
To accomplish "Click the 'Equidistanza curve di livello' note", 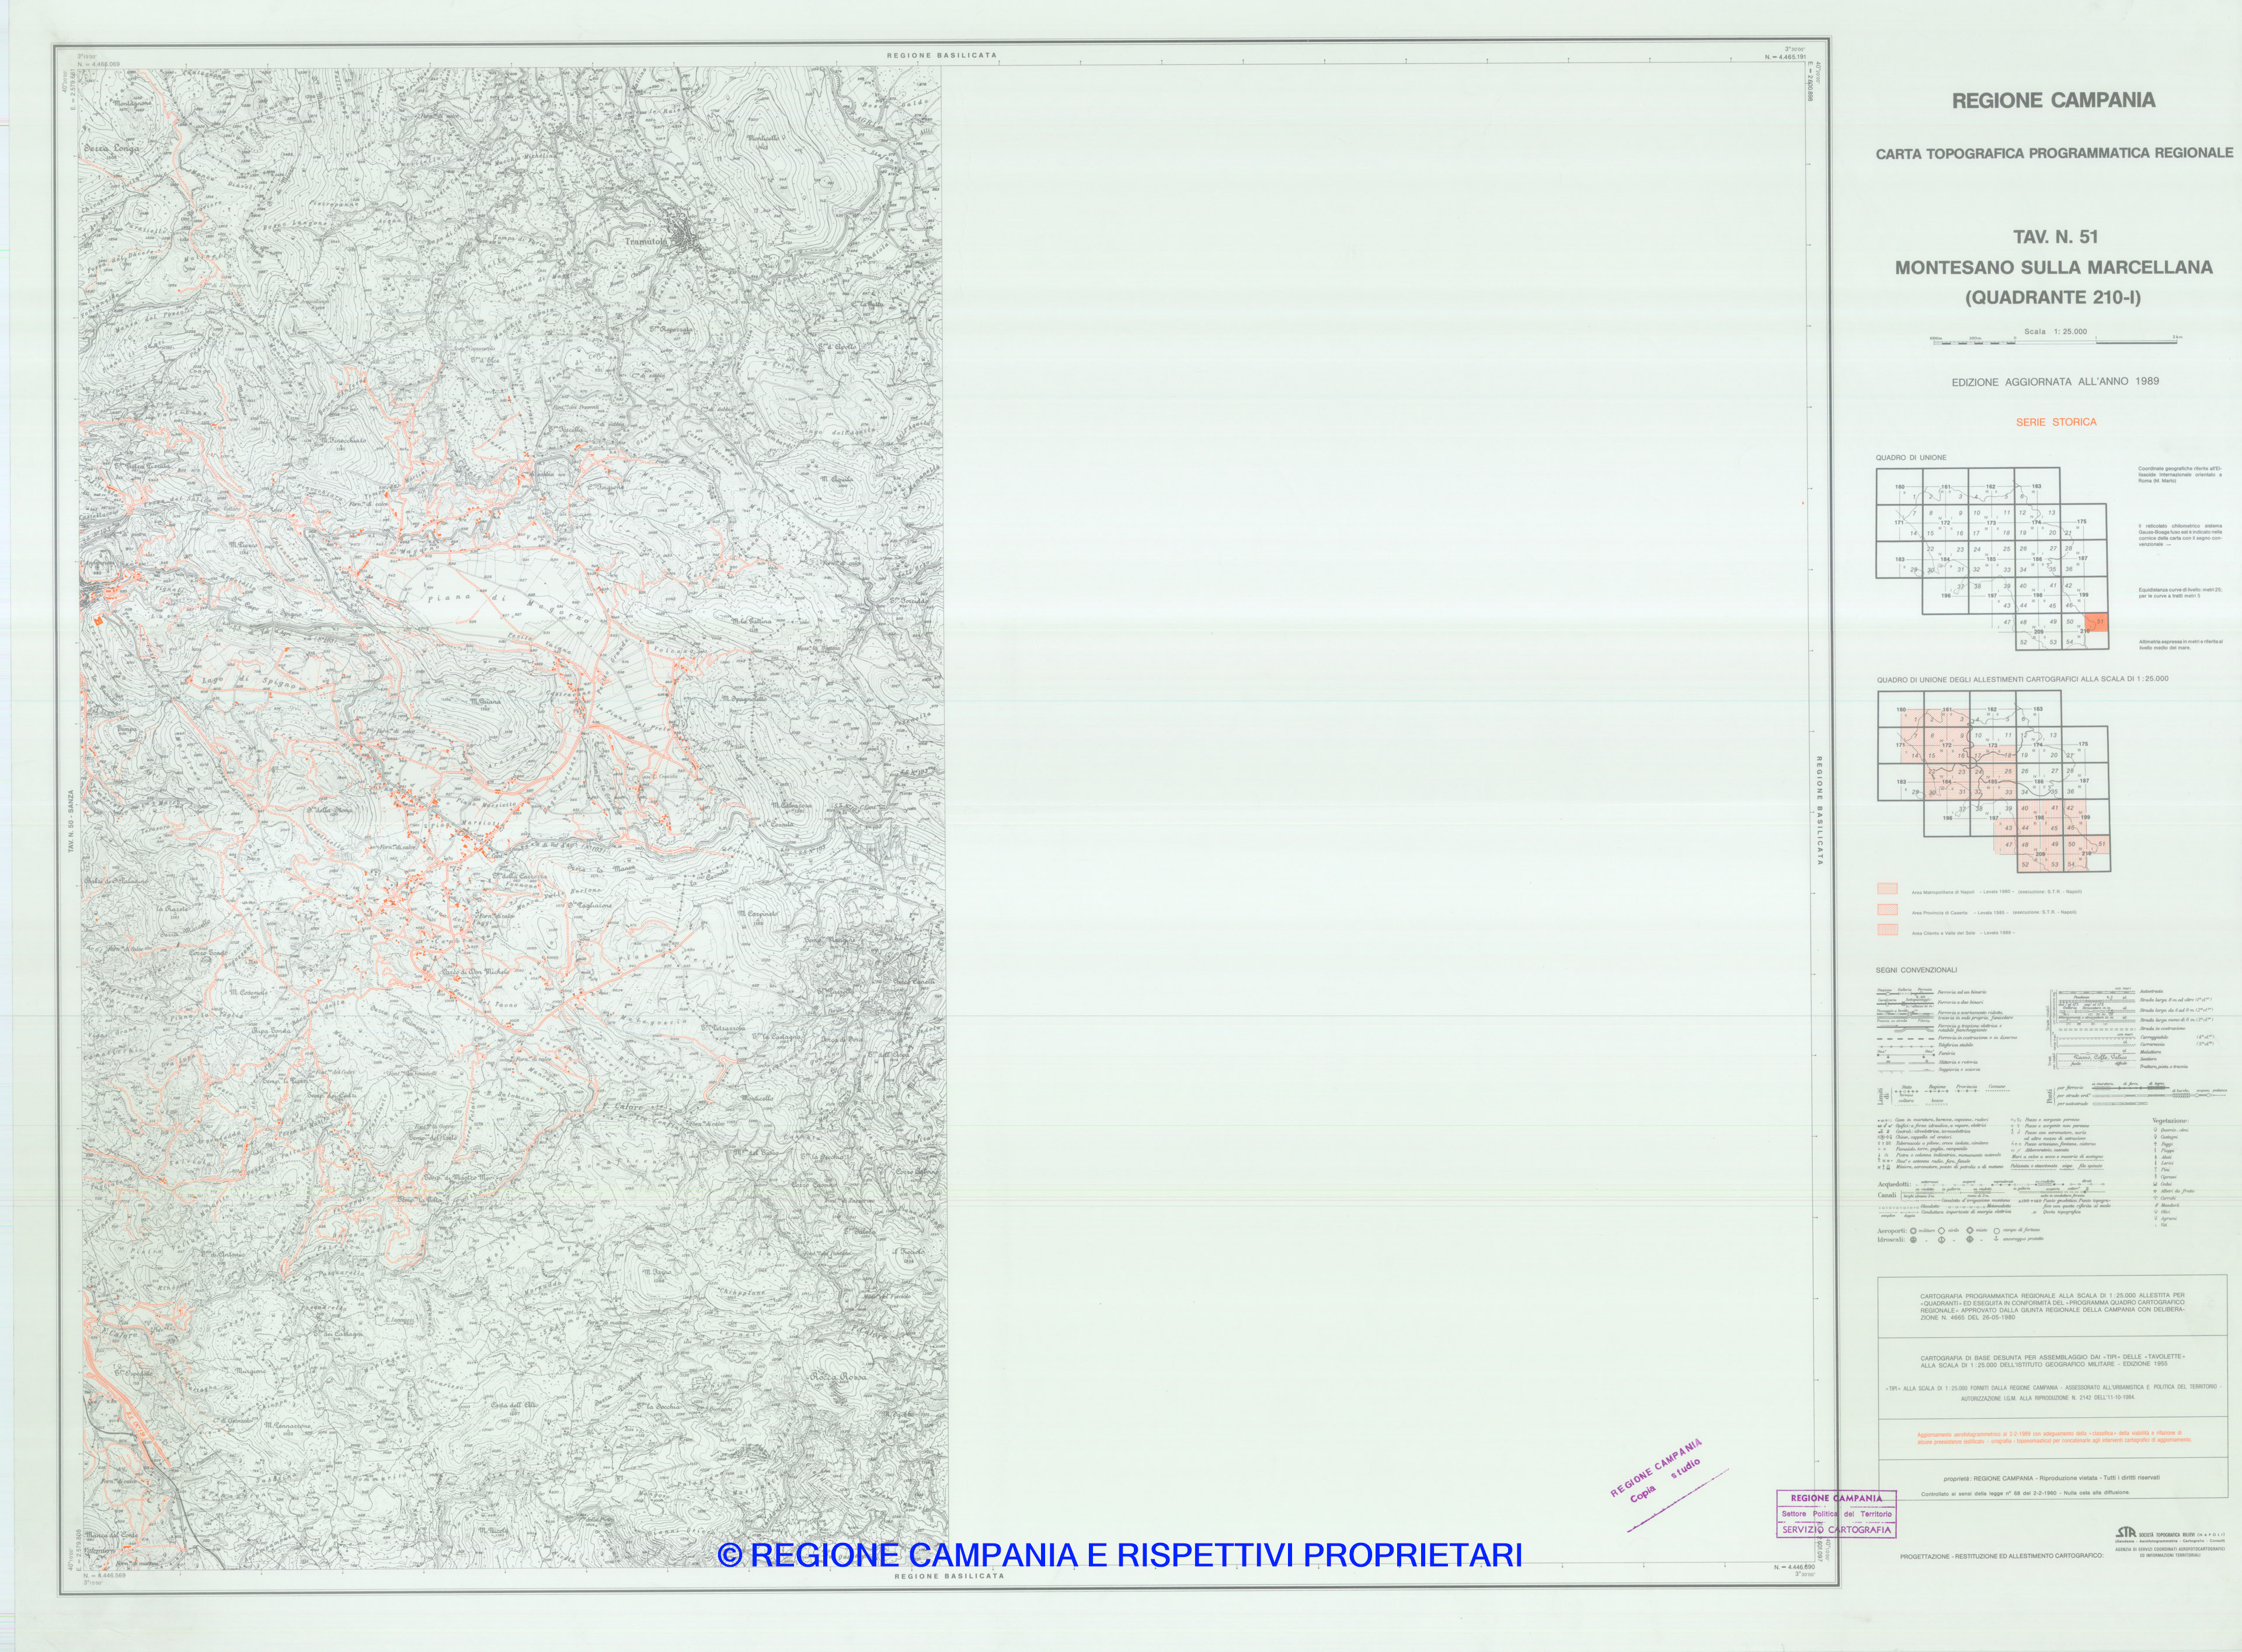I will 2181,593.
